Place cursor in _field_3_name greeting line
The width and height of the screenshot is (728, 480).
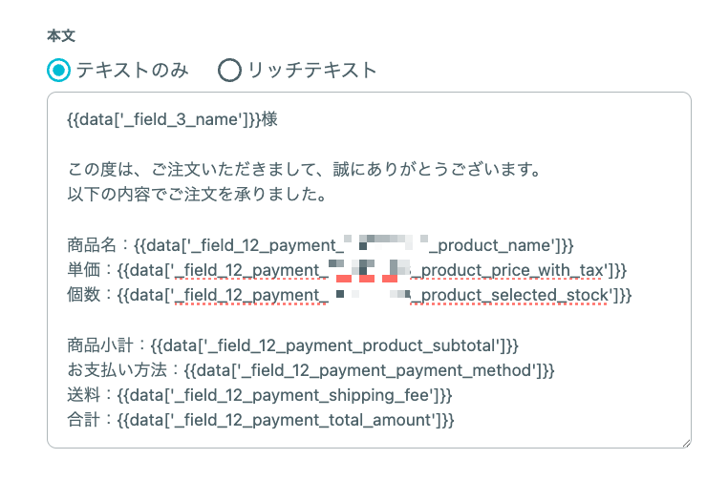tap(172, 119)
